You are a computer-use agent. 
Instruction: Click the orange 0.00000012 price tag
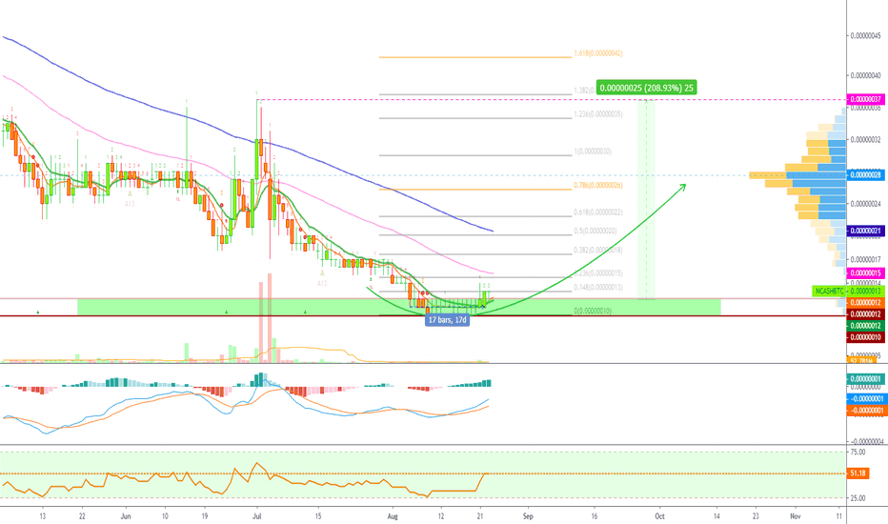[865, 303]
